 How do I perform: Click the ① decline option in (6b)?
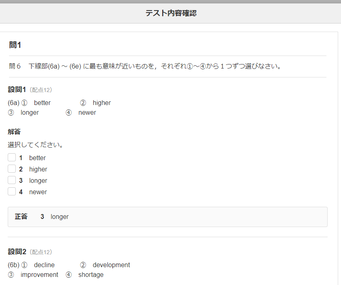39,265
